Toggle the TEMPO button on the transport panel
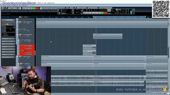 pyautogui.click(x=109, y=11)
